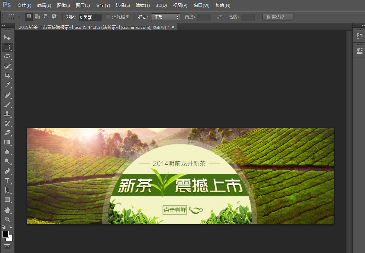Open the 样式 dropdown showing 正常
365x253 pixels.
pos(166,17)
